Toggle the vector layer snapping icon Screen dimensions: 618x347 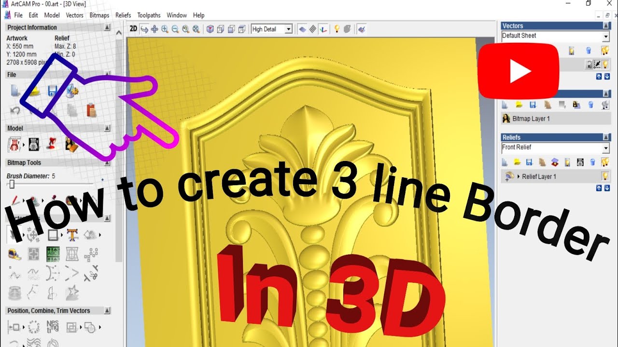pyautogui.click(x=597, y=64)
